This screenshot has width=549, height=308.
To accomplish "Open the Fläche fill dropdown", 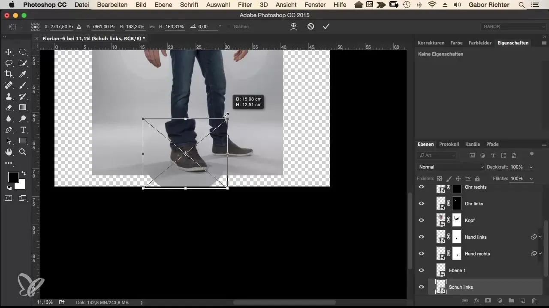I will click(532, 178).
